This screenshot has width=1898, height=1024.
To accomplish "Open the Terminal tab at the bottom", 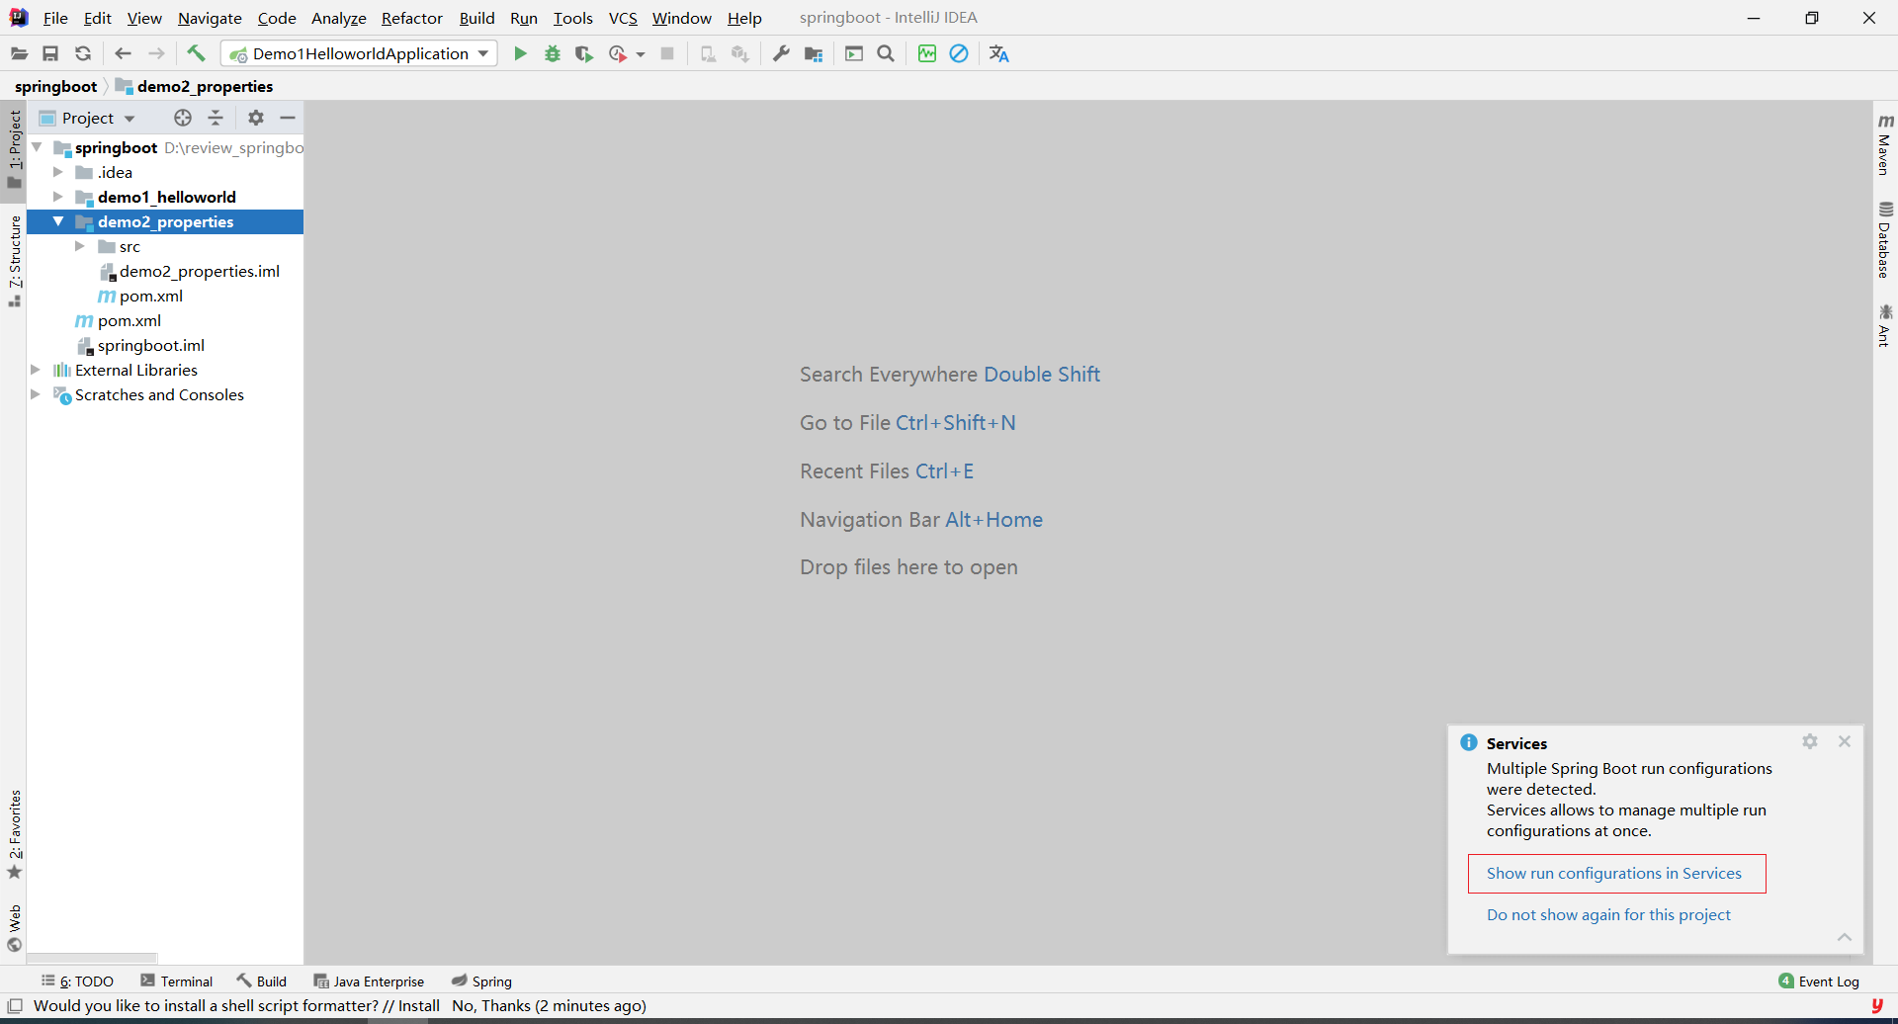I will point(177,981).
